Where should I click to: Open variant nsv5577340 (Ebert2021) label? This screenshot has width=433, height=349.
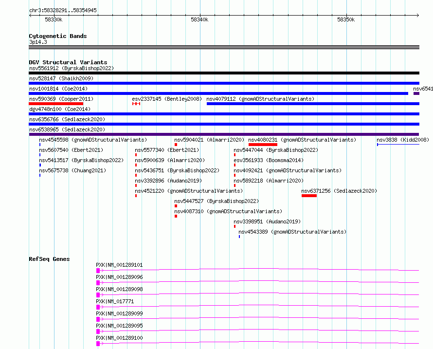click(x=167, y=150)
